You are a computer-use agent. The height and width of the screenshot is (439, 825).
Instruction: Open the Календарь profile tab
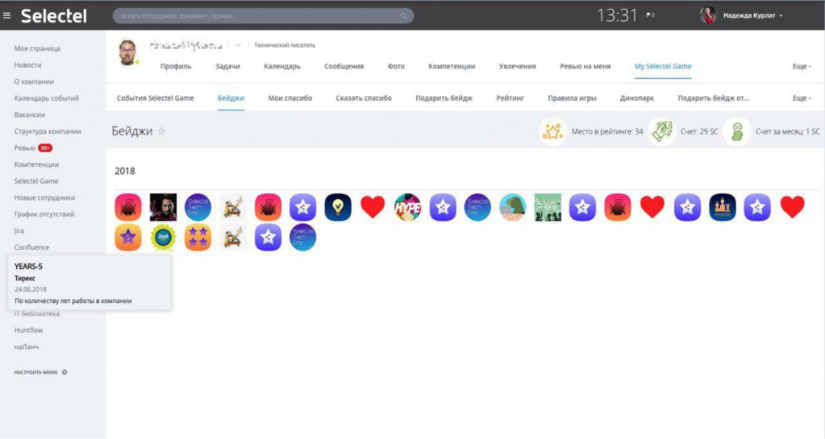pyautogui.click(x=281, y=66)
